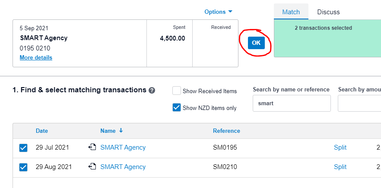The image size is (381, 188).
Task: Click the bill icon beside SM0210 row
Action: point(92,166)
